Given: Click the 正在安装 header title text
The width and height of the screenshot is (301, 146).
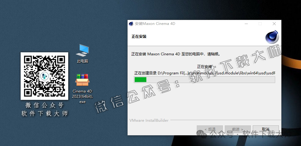Looking at the screenshot, I should click(139, 37).
